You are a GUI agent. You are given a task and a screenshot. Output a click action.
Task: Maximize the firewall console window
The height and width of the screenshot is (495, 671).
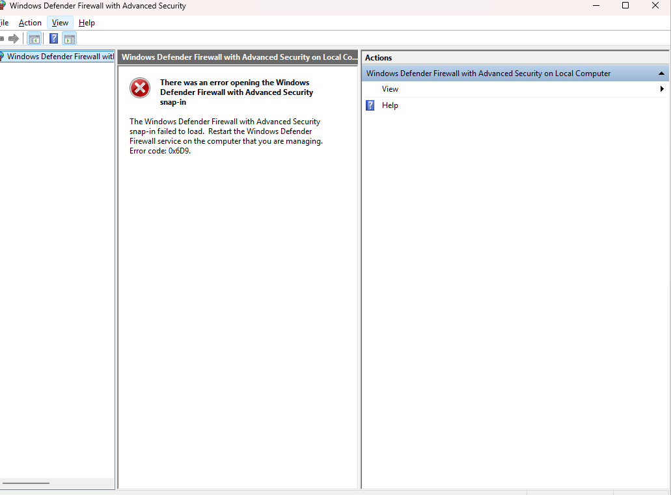tap(625, 6)
